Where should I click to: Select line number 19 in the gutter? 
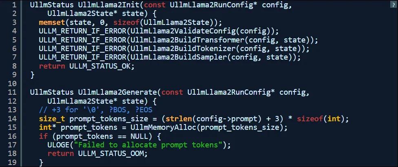point(12,162)
